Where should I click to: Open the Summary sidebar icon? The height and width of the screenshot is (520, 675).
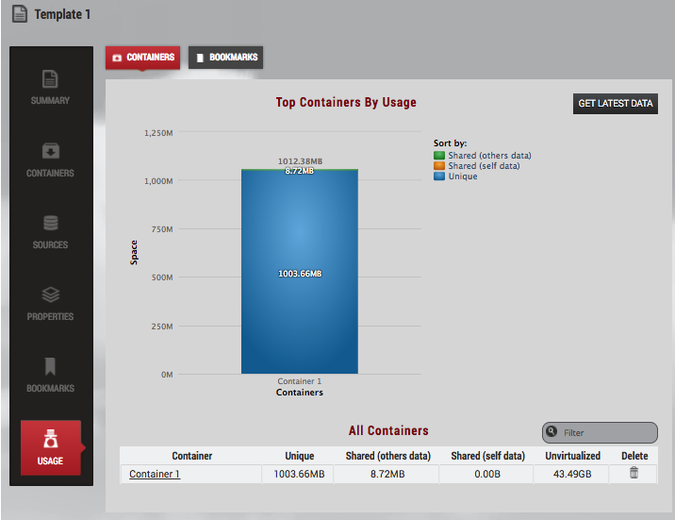[50, 80]
